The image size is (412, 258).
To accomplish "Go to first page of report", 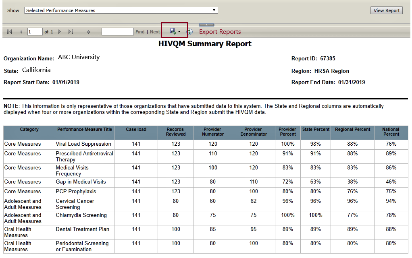I will [10, 32].
